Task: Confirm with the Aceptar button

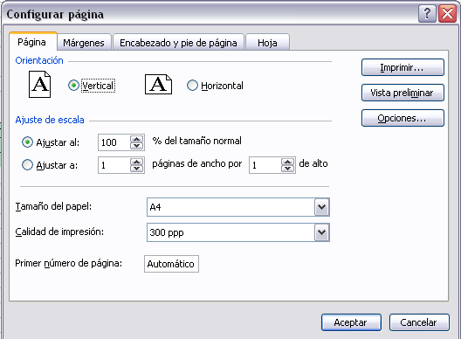Action: click(351, 322)
